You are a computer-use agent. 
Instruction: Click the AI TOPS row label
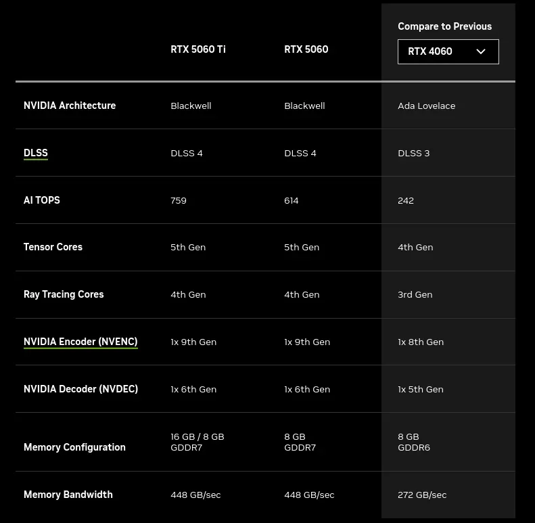coord(42,200)
